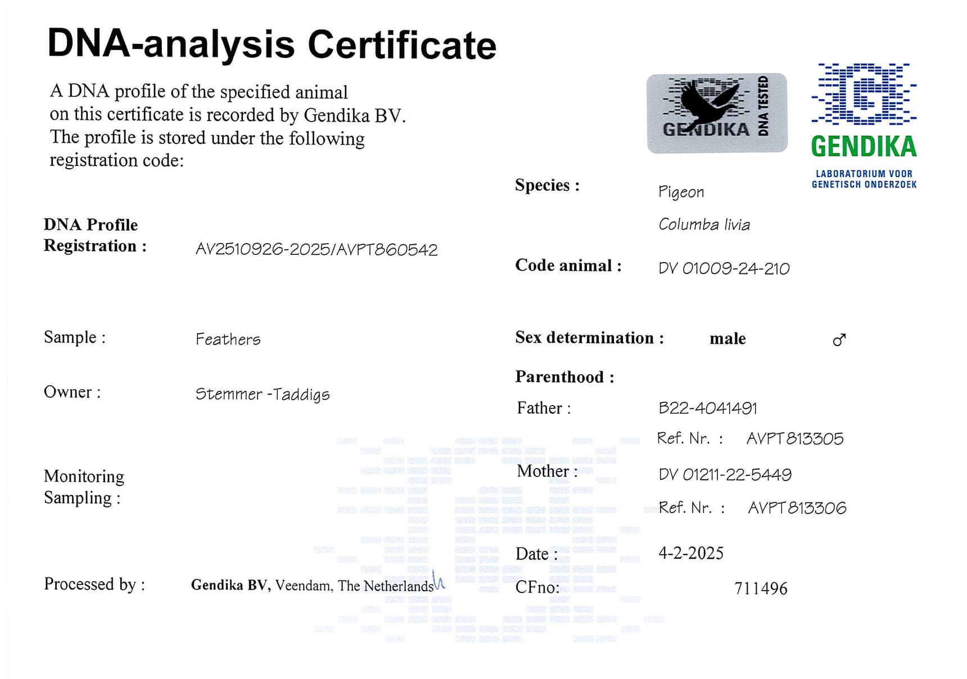The image size is (967, 679).
Task: Click the green GENDIKA brand name
Action: pyautogui.click(x=864, y=147)
